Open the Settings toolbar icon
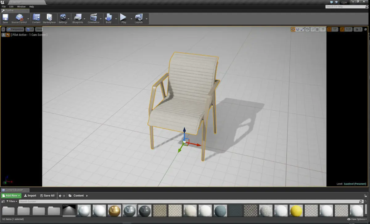This screenshot has width=370, height=224. click(63, 18)
